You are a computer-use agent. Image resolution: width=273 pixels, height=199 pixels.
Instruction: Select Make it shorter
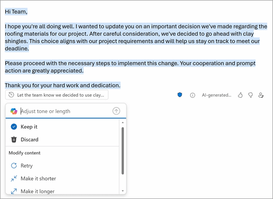pos(62,178)
